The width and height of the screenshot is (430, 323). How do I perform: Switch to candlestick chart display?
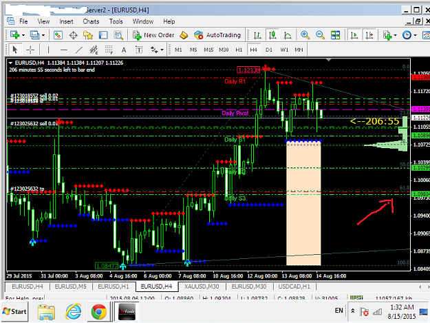click(x=272, y=35)
